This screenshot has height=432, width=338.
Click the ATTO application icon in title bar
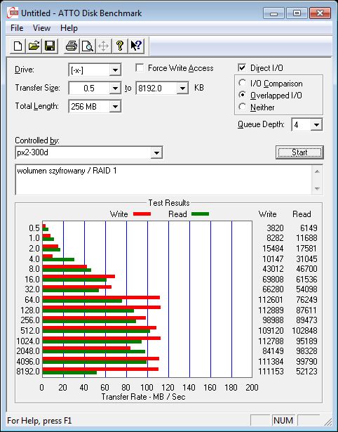(13, 13)
